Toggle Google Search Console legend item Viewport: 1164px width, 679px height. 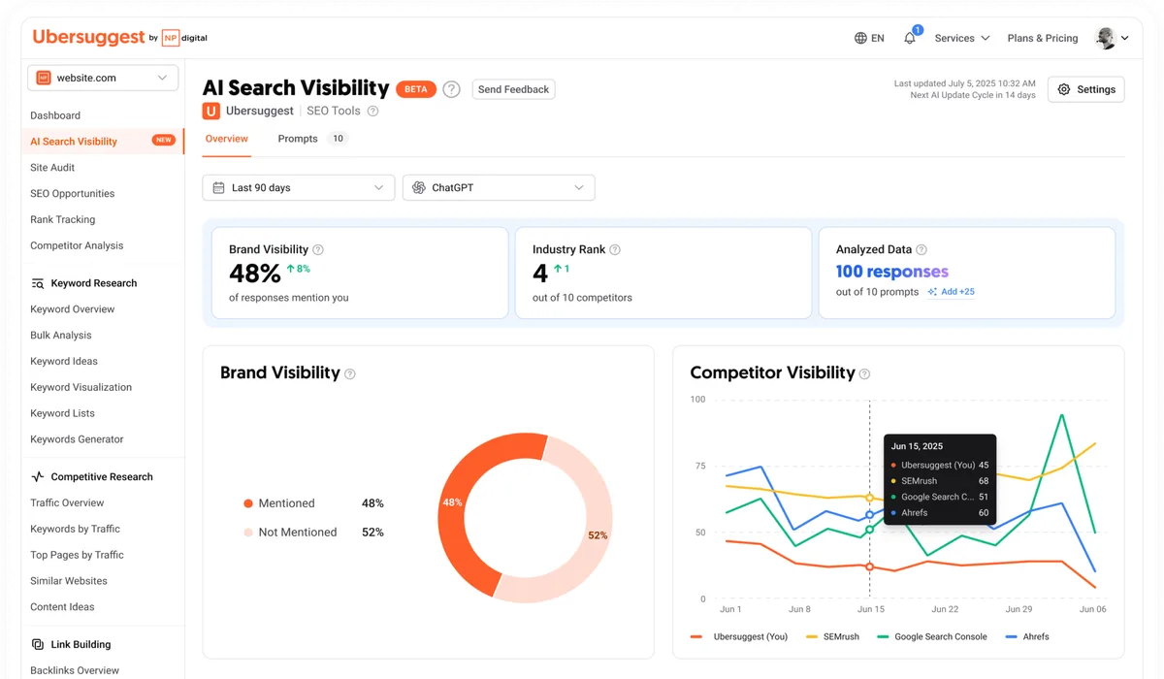tap(931, 636)
